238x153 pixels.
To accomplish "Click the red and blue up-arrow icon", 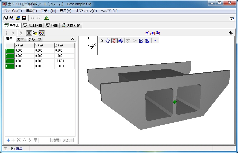I will tap(147, 33).
